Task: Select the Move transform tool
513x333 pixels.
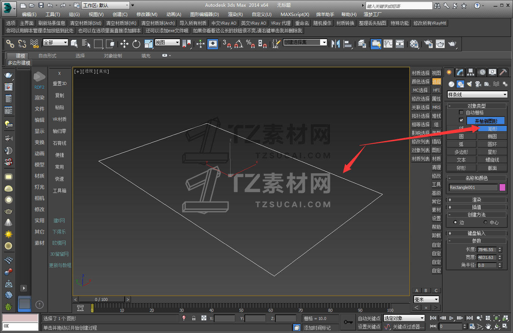Action: point(124,44)
